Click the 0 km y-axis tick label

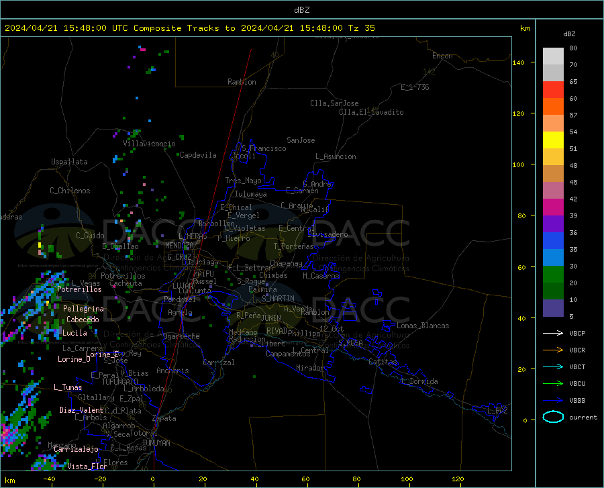[x=525, y=420]
